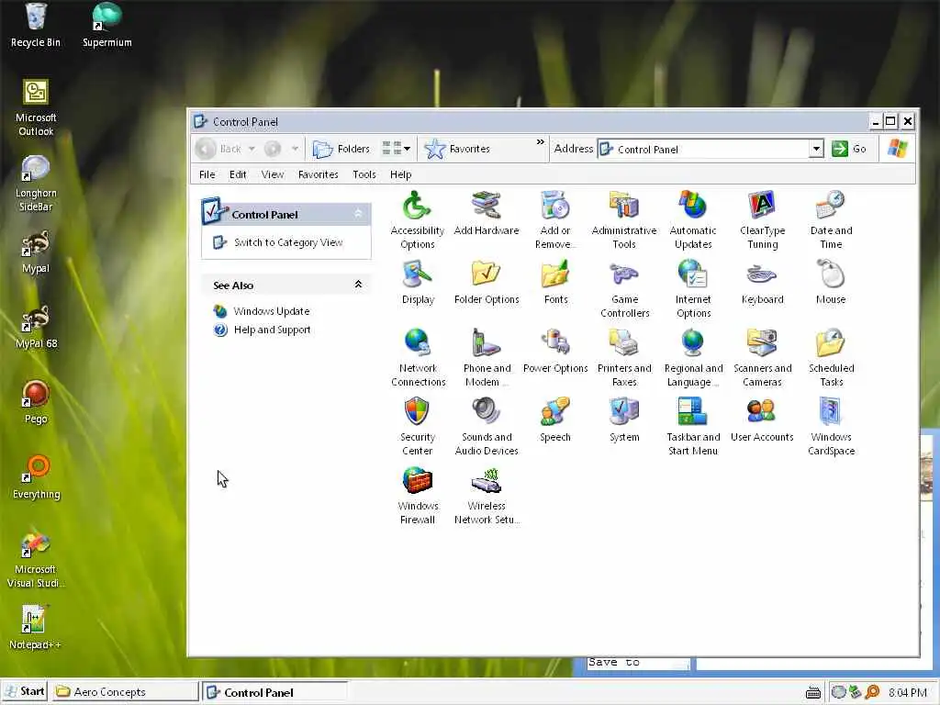The image size is (940, 705).
Task: Open Accessibility Options applet
Action: [x=418, y=220]
